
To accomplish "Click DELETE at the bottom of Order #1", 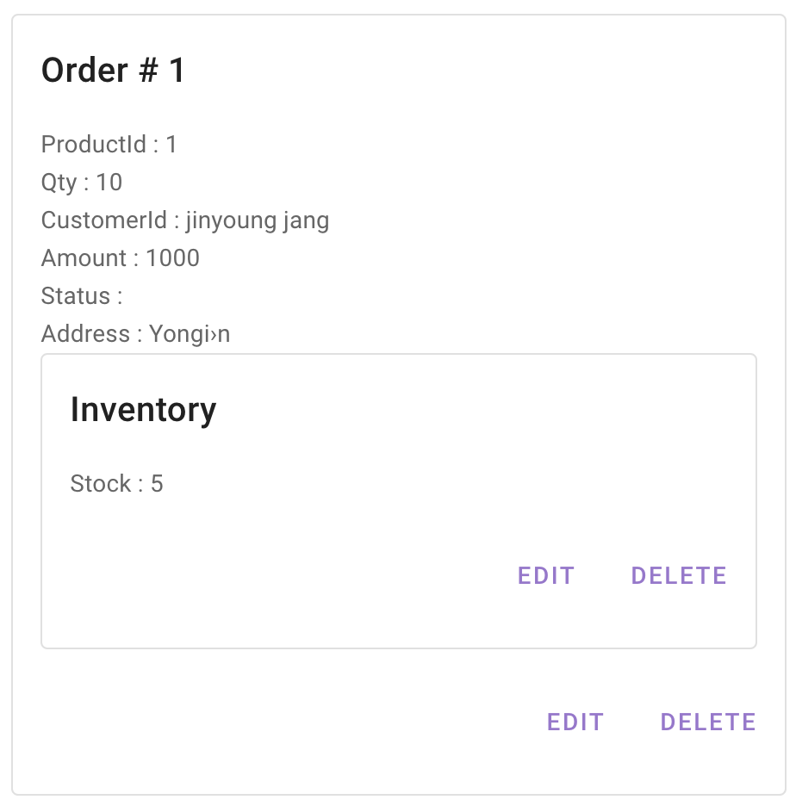I will pos(708,722).
